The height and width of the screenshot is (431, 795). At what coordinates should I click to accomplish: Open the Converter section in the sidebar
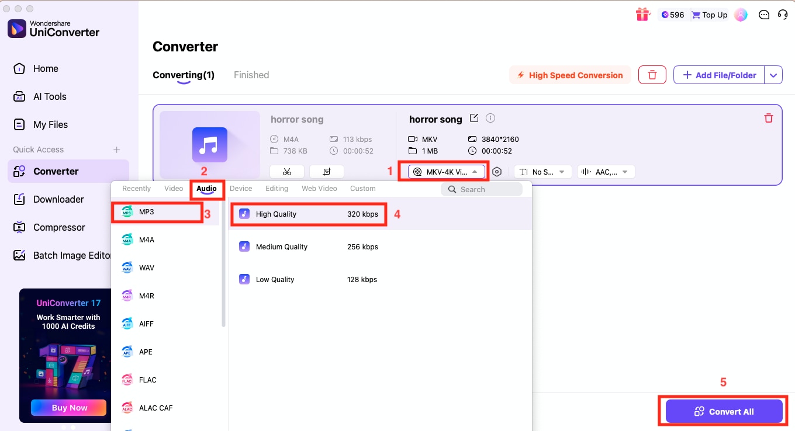coord(57,171)
